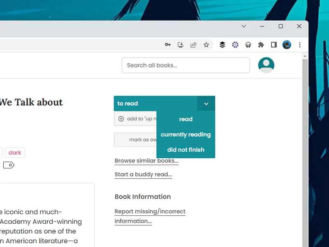Click the tag icon below the book details
The height and width of the screenshot is (247, 329).
pos(9,165)
